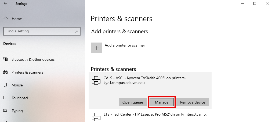
Task: Select the Mouse icon in sidebar
Action: click(x=5, y=85)
